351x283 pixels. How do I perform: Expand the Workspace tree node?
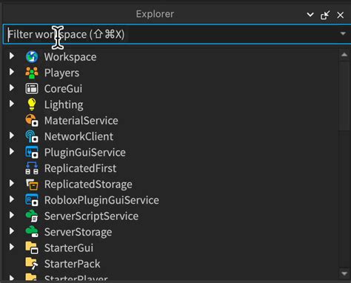tap(12, 56)
